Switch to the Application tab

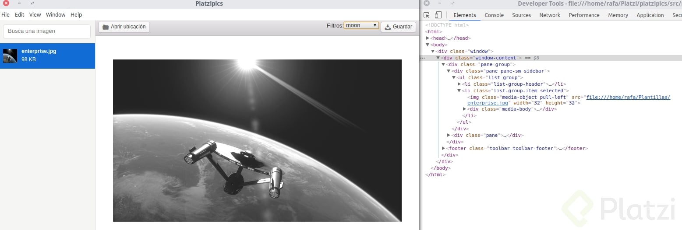[x=650, y=15]
